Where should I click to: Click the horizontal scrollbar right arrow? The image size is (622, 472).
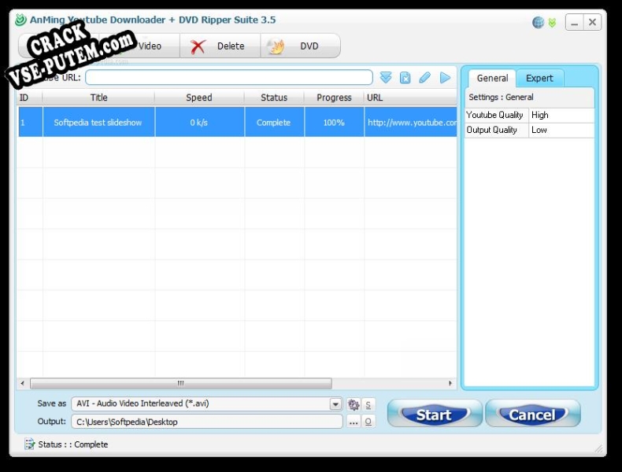450,383
